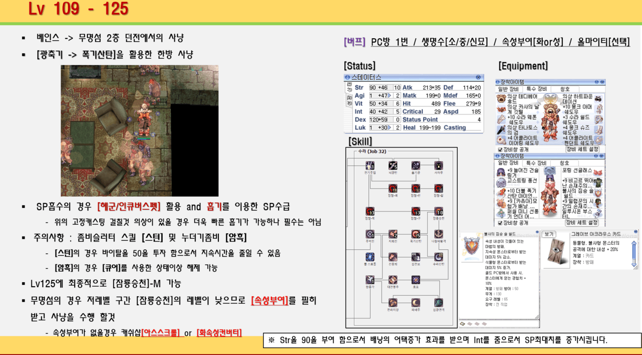The width and height of the screenshot is (642, 355).
Task: Click the 나찰파황격 skill icon
Action: click(438, 234)
